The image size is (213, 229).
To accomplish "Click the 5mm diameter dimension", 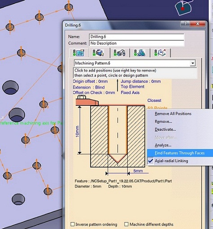I will (x=138, y=171).
